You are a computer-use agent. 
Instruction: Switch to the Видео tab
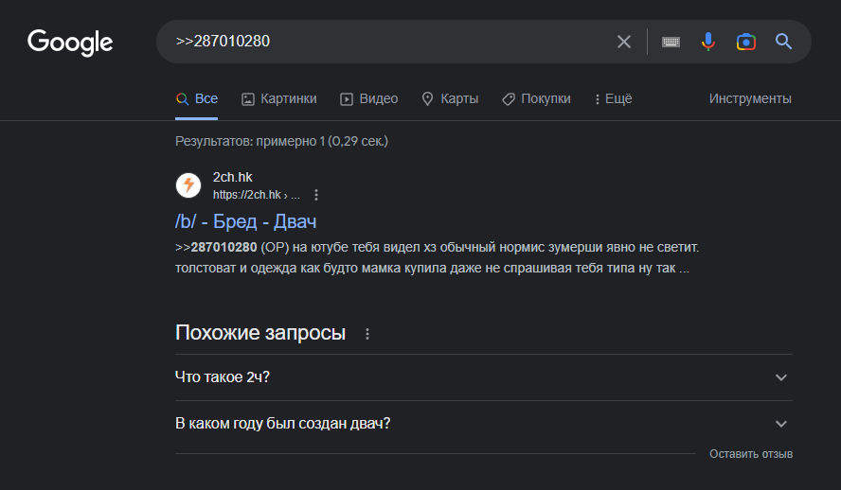click(369, 98)
